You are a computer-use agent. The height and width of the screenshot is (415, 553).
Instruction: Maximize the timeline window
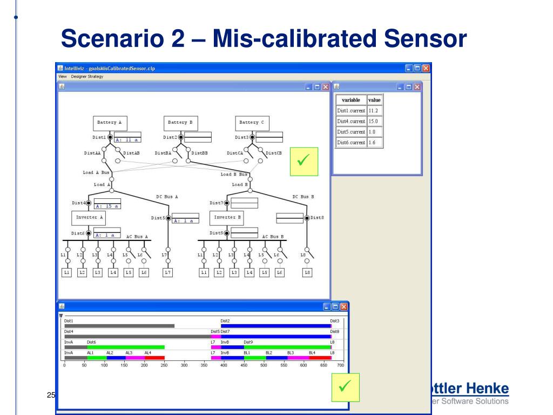(x=335, y=307)
